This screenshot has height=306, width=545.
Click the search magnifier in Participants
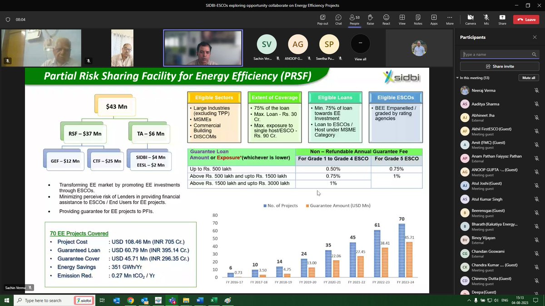(x=535, y=54)
